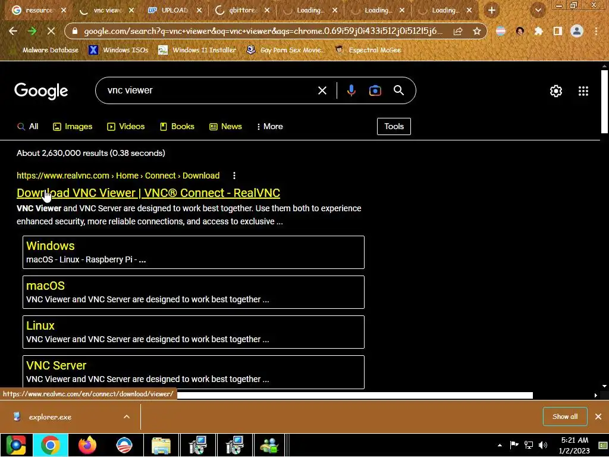Open the Google apps grid
The width and height of the screenshot is (609, 457).
tap(583, 91)
